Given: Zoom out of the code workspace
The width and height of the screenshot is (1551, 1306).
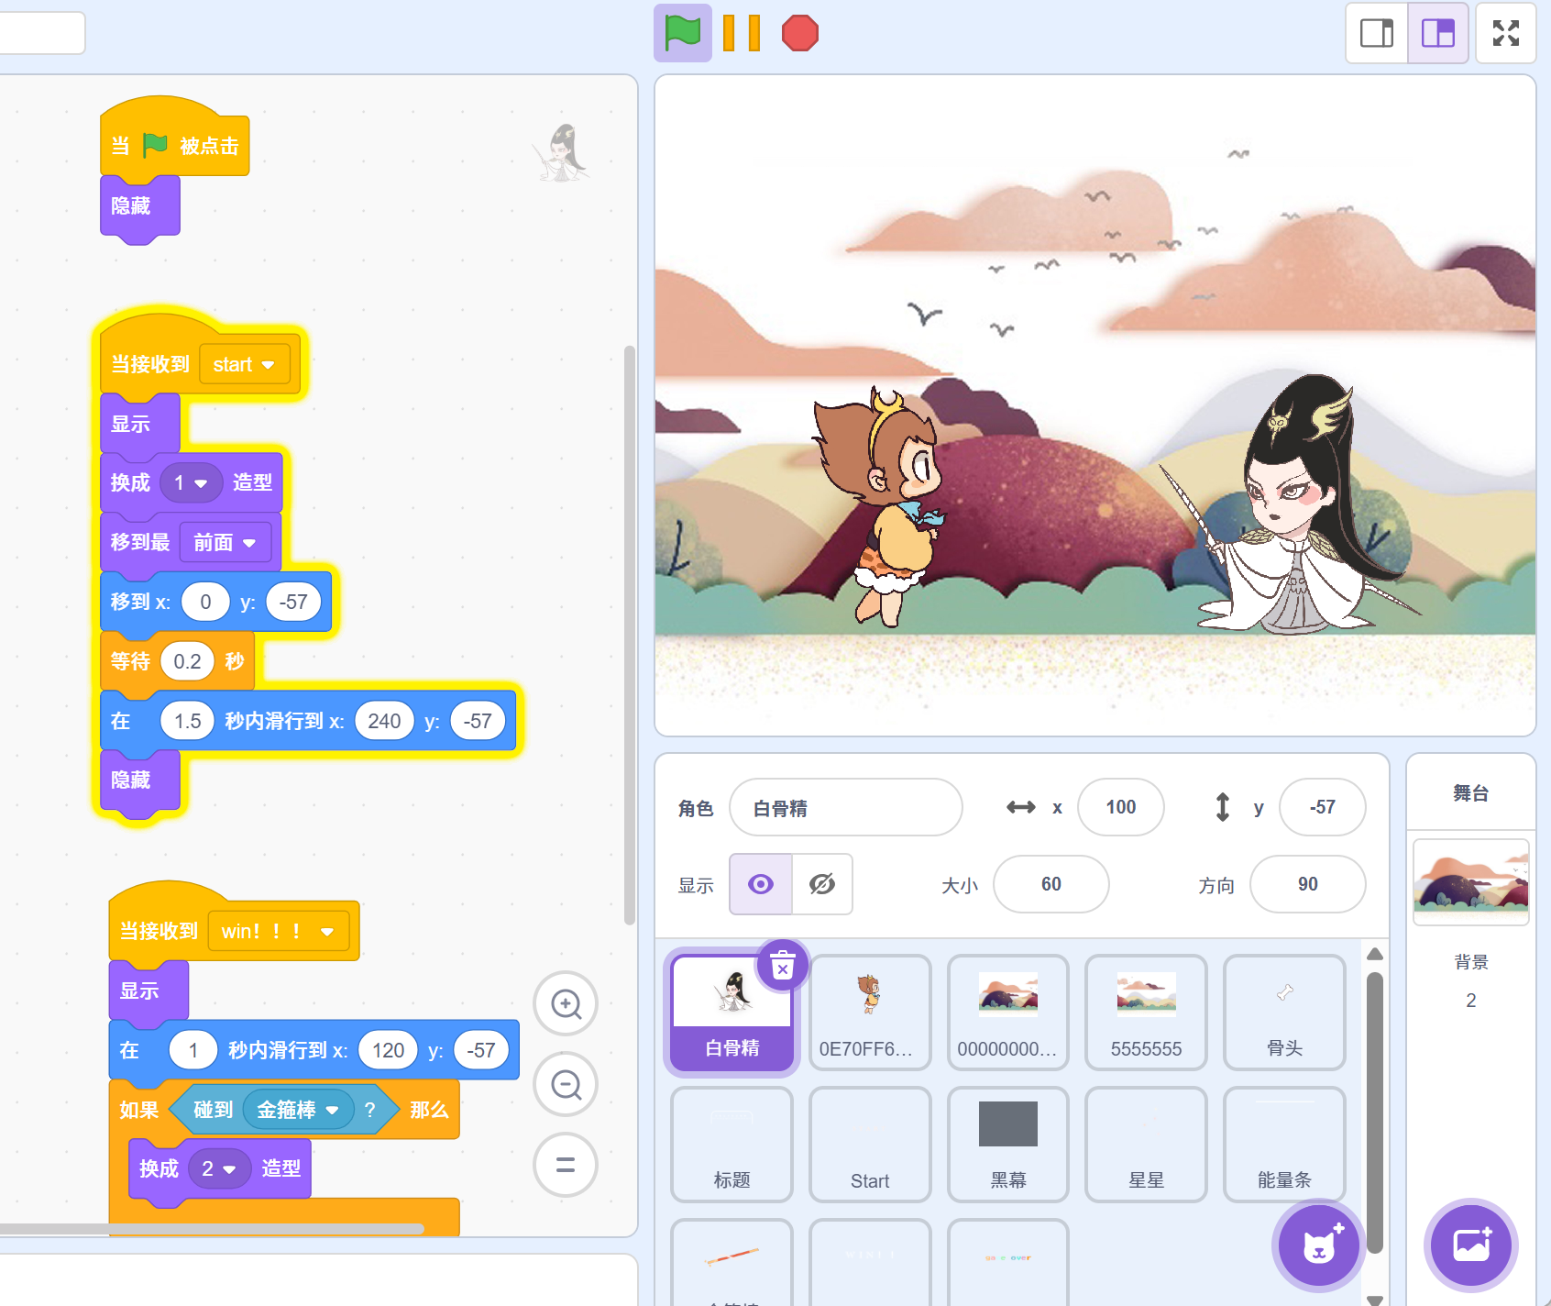Looking at the screenshot, I should point(566,1085).
